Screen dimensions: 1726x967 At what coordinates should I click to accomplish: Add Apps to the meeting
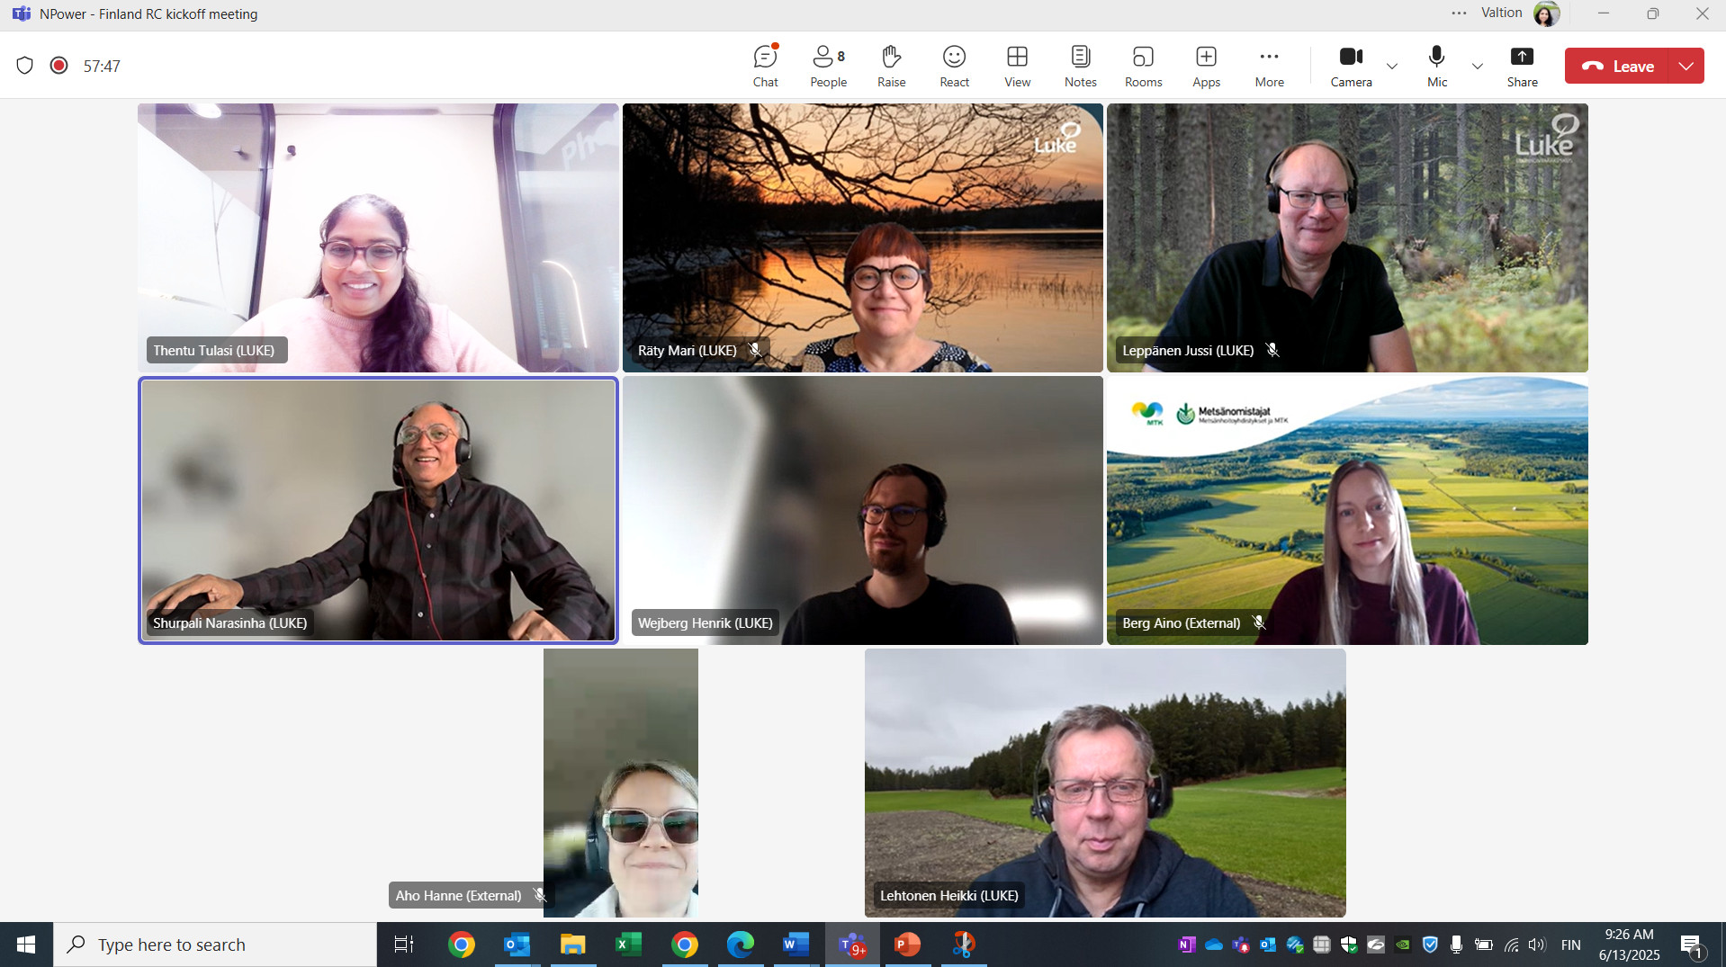[1206, 66]
